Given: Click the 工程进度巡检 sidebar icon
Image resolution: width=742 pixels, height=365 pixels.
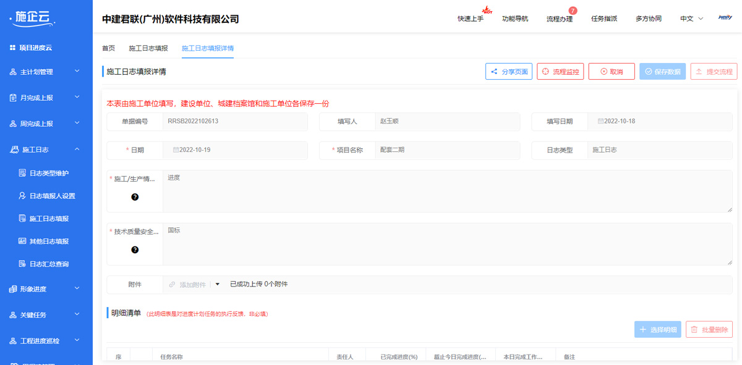Looking at the screenshot, I should (13, 341).
